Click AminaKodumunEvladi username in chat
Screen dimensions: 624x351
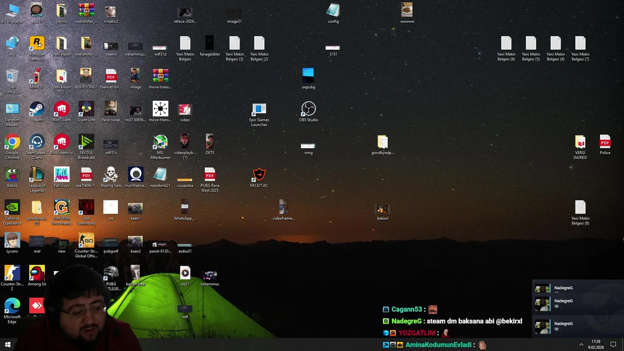[438, 345]
